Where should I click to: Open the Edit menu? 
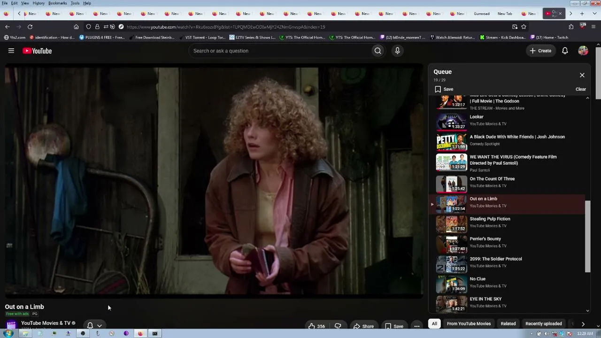pyautogui.click(x=15, y=3)
